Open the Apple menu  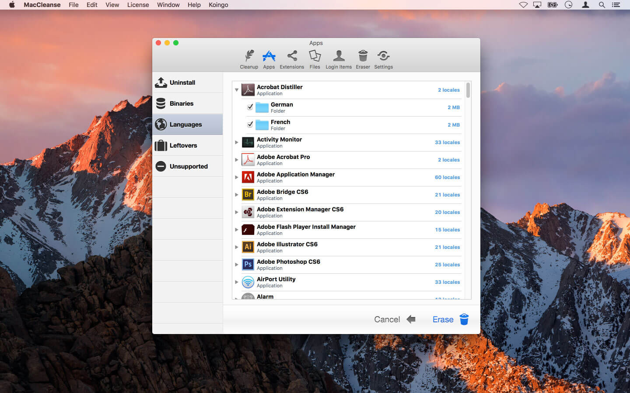click(x=12, y=5)
